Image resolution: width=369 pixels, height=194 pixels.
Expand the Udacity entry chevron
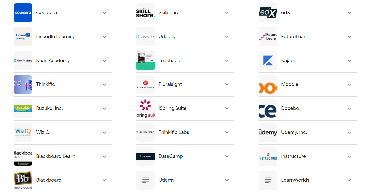click(x=227, y=37)
